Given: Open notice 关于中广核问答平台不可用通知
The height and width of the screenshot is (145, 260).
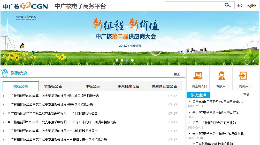Looking at the screenshot, I should click(x=214, y=123).
